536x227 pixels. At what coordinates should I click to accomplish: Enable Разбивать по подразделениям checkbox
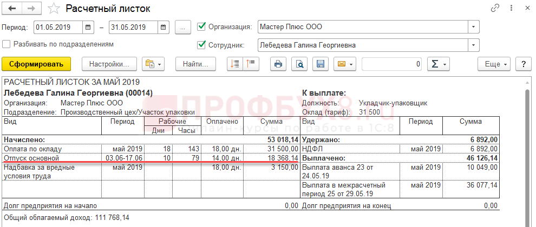pos(6,44)
